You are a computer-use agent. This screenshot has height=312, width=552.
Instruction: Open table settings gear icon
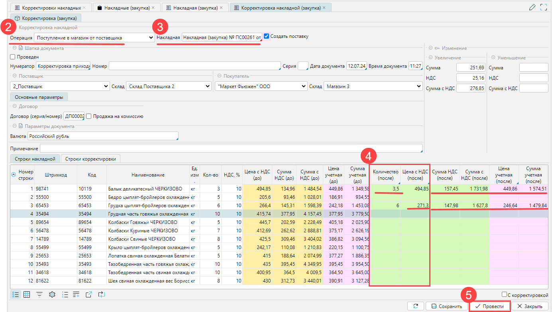point(52,294)
